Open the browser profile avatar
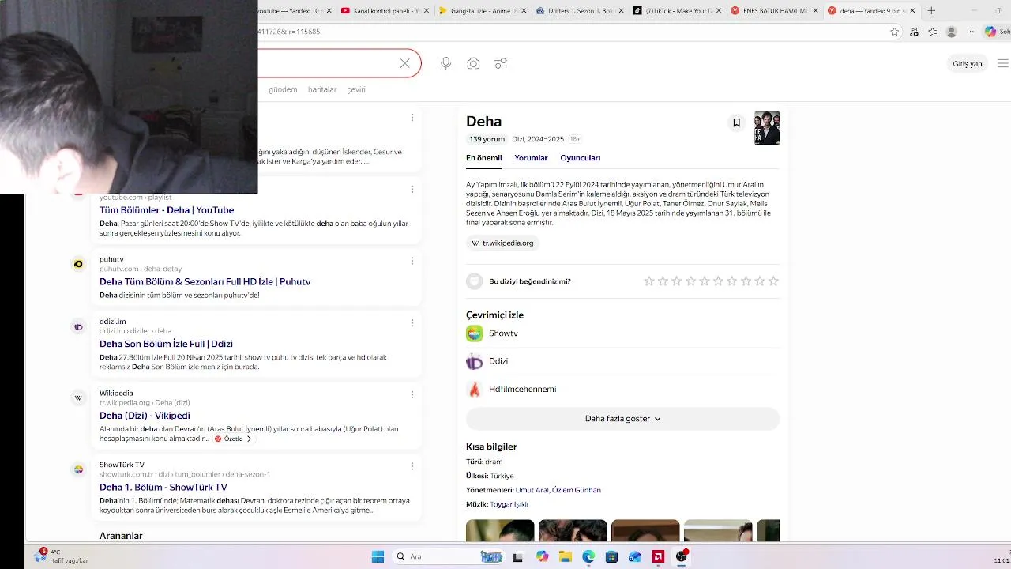 952,32
